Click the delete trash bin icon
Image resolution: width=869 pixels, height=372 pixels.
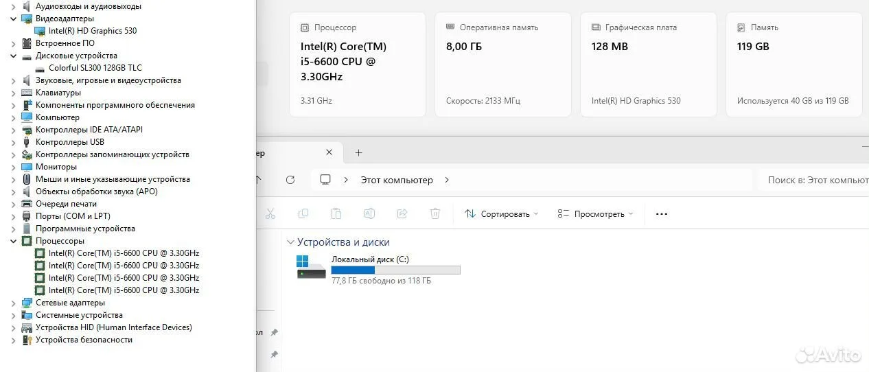(434, 214)
